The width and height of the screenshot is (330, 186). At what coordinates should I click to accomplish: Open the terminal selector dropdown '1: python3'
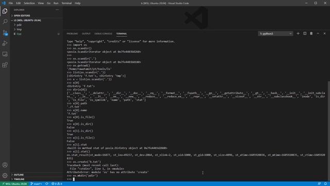[x=275, y=34]
